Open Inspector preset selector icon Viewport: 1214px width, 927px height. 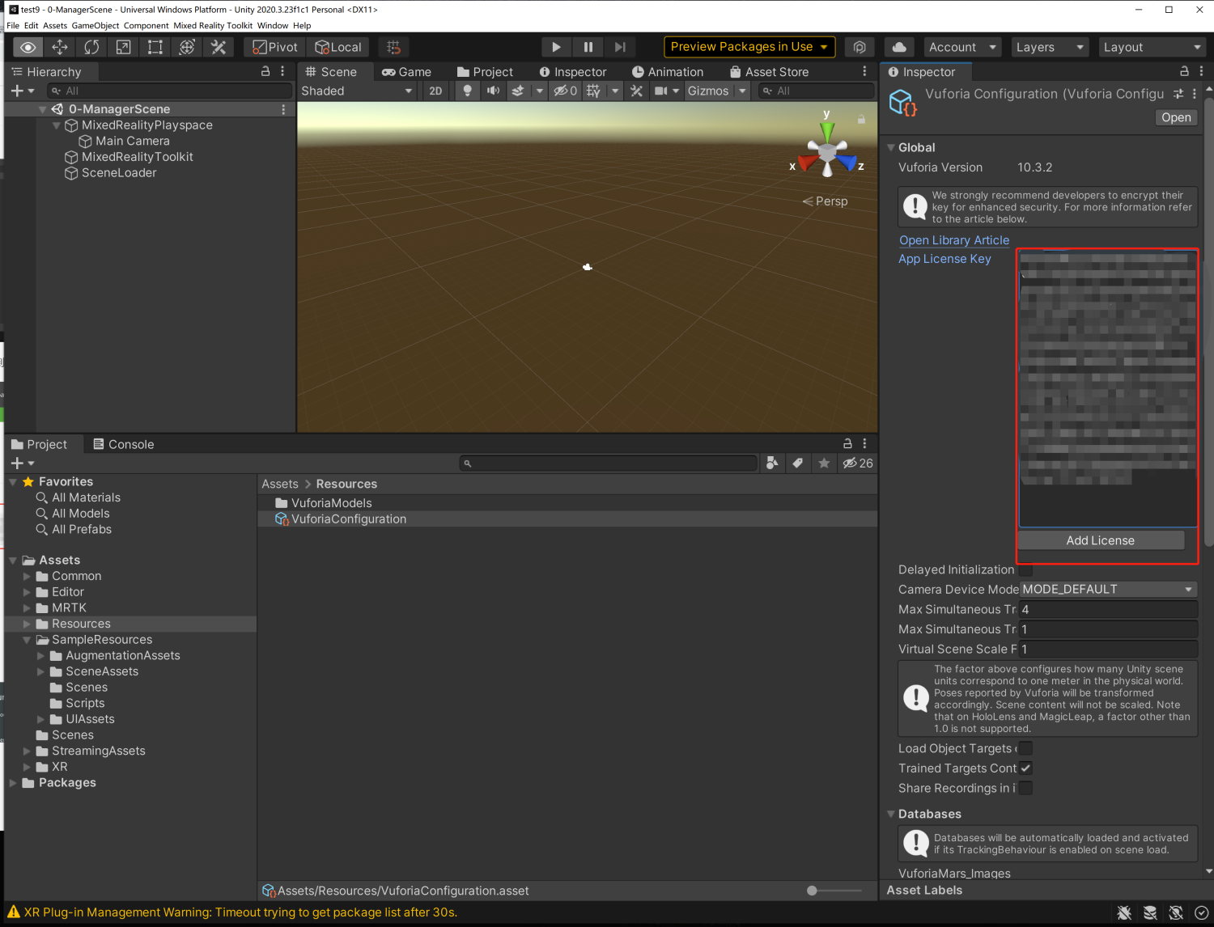[1178, 94]
